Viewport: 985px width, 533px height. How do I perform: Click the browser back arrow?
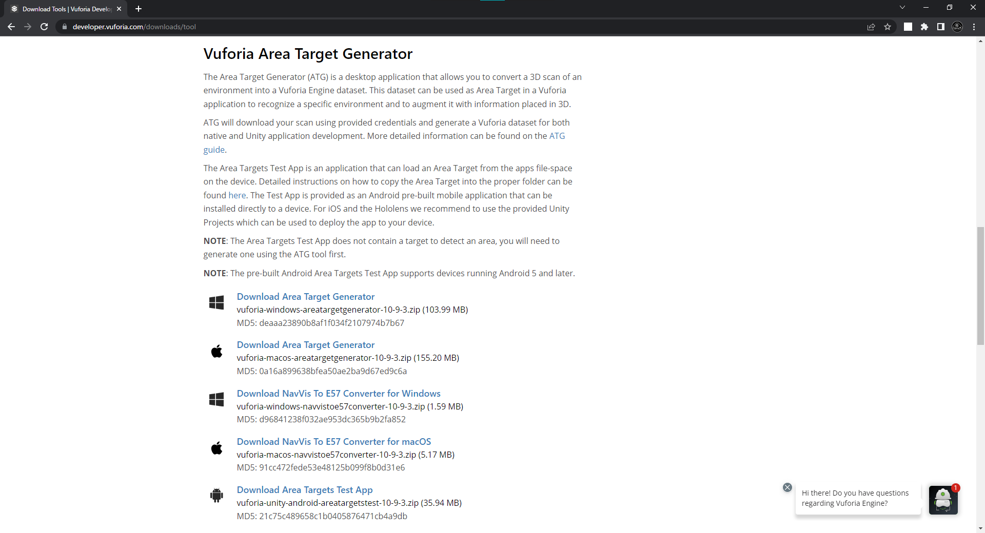[11, 27]
